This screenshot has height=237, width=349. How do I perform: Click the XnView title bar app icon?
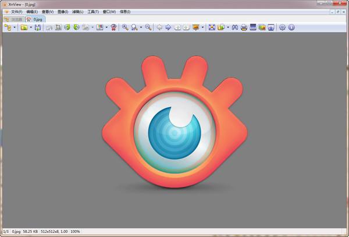pyautogui.click(x=5, y=5)
